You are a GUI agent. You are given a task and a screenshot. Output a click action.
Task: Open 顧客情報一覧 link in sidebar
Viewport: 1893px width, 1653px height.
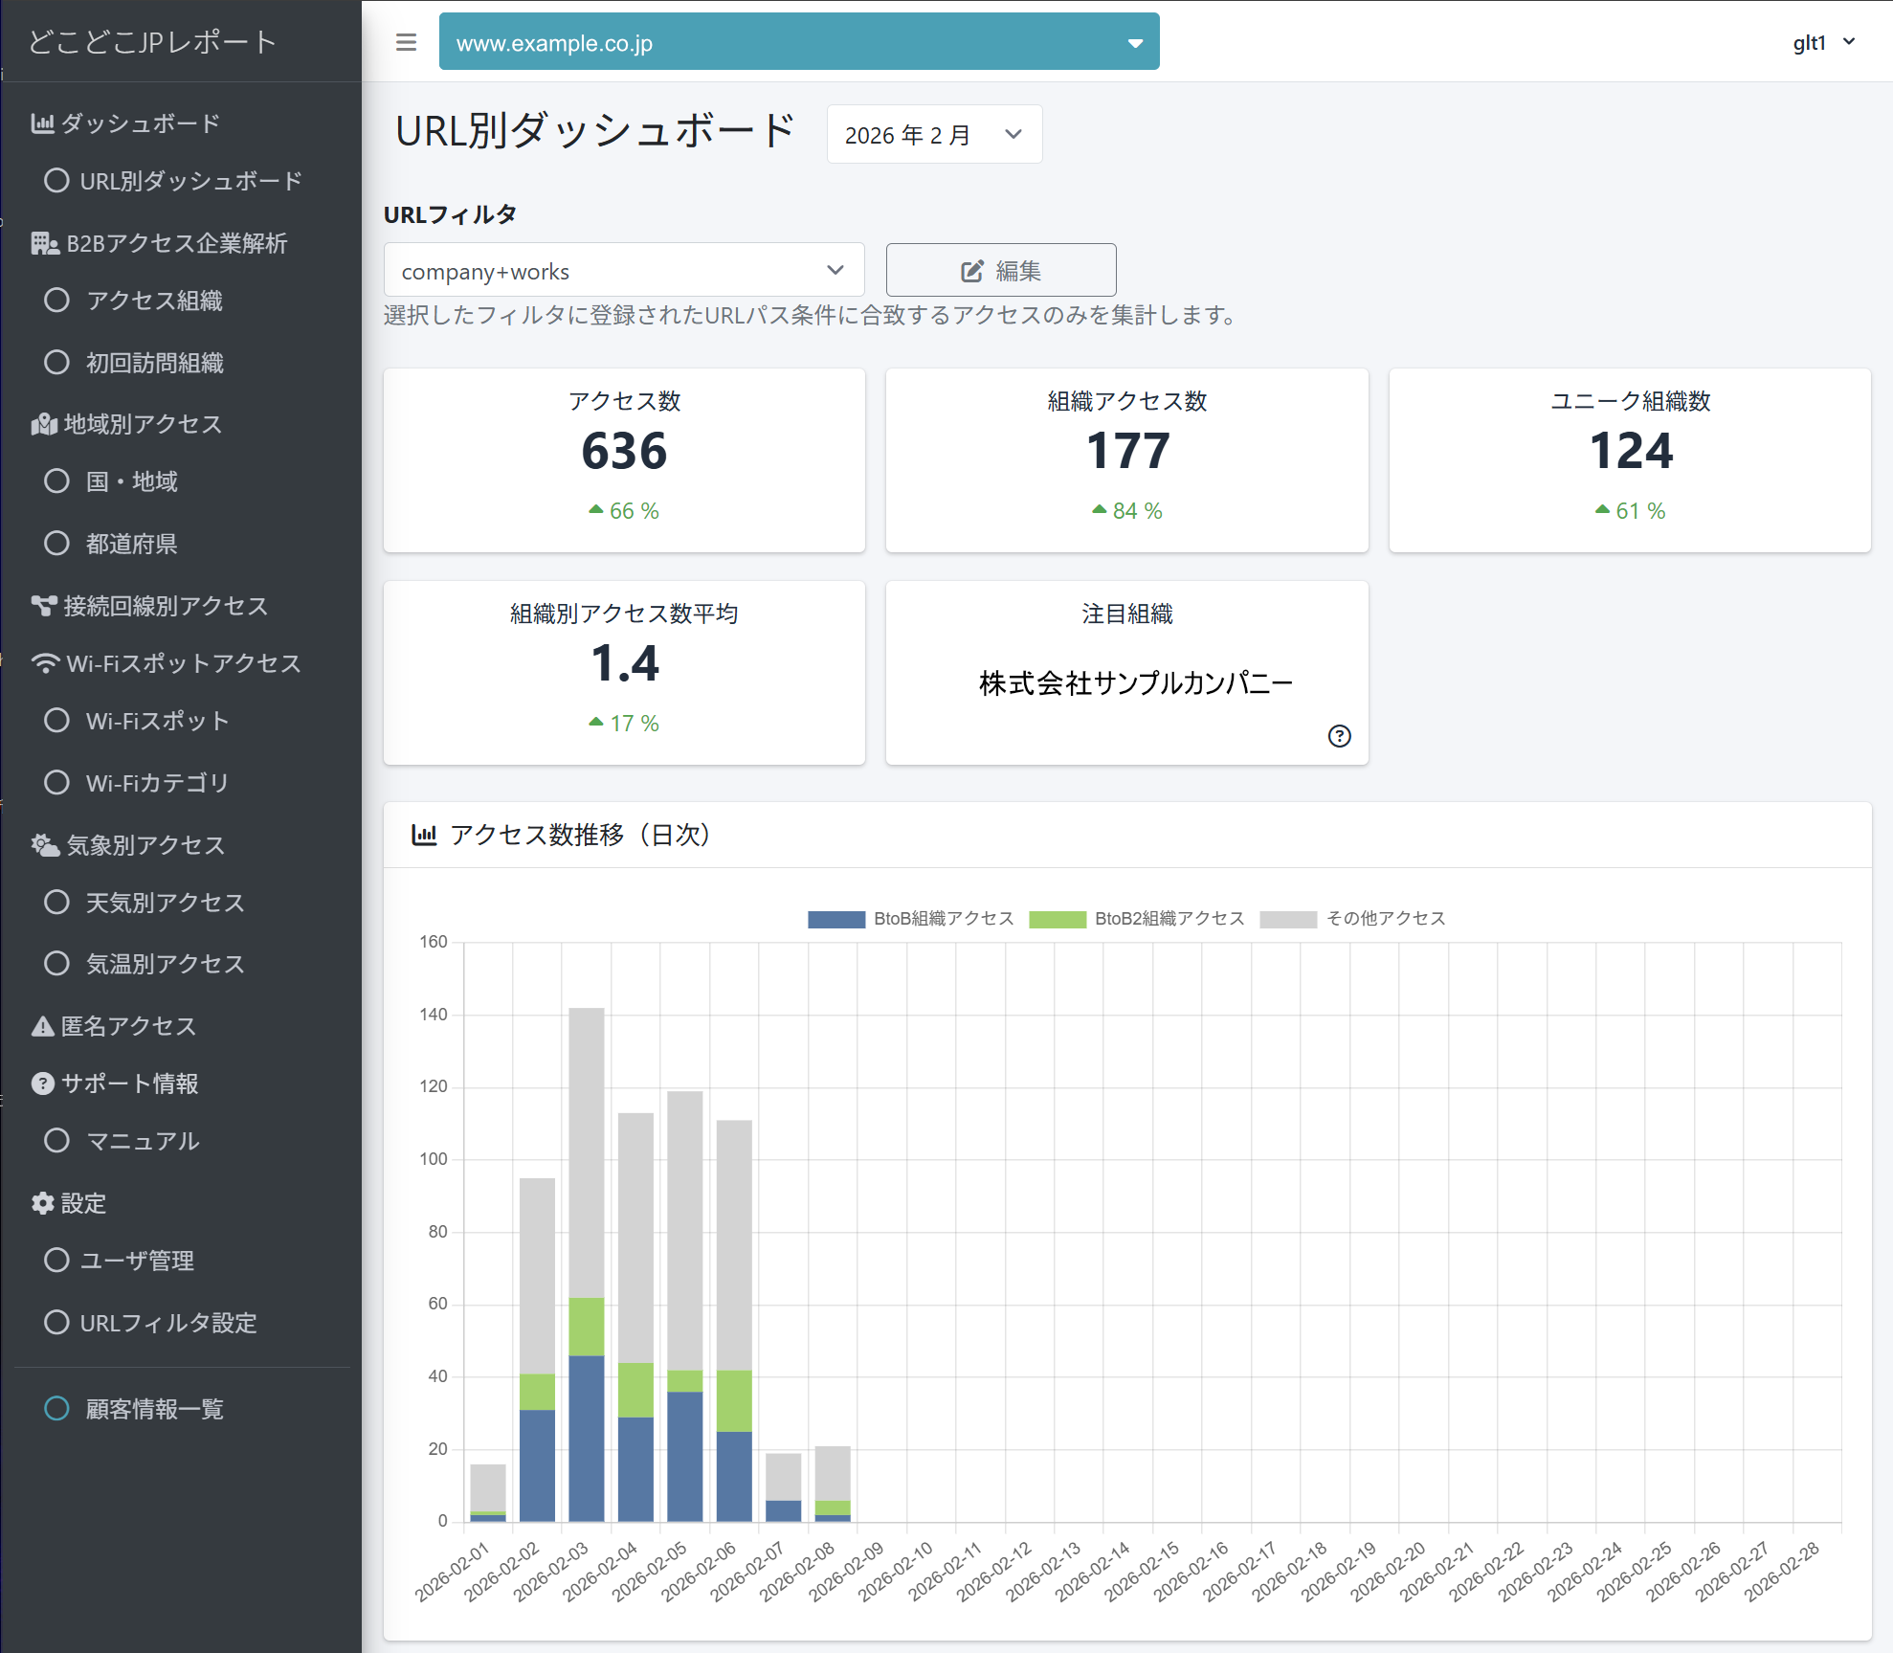click(x=153, y=1409)
